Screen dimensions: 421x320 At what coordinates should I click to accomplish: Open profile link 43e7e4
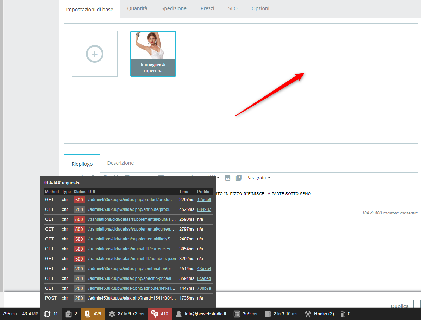204,269
